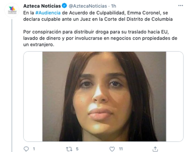Click the tweet text mentioning Emma Coronel
This screenshot has height=152, width=187.
coord(98,16)
